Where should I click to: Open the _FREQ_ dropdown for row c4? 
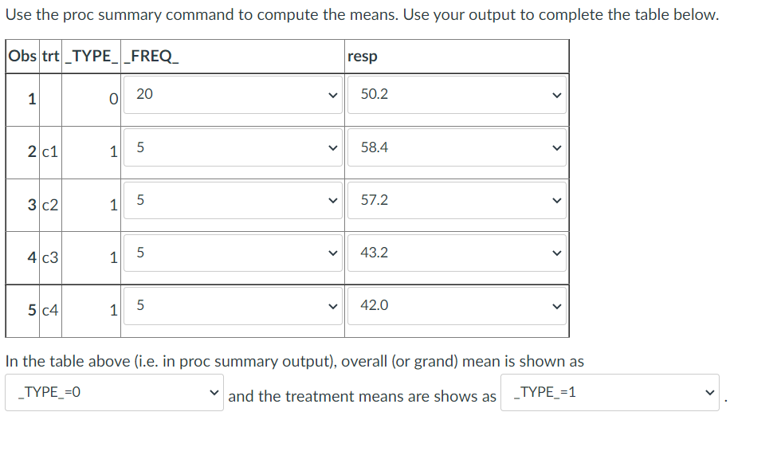231,305
